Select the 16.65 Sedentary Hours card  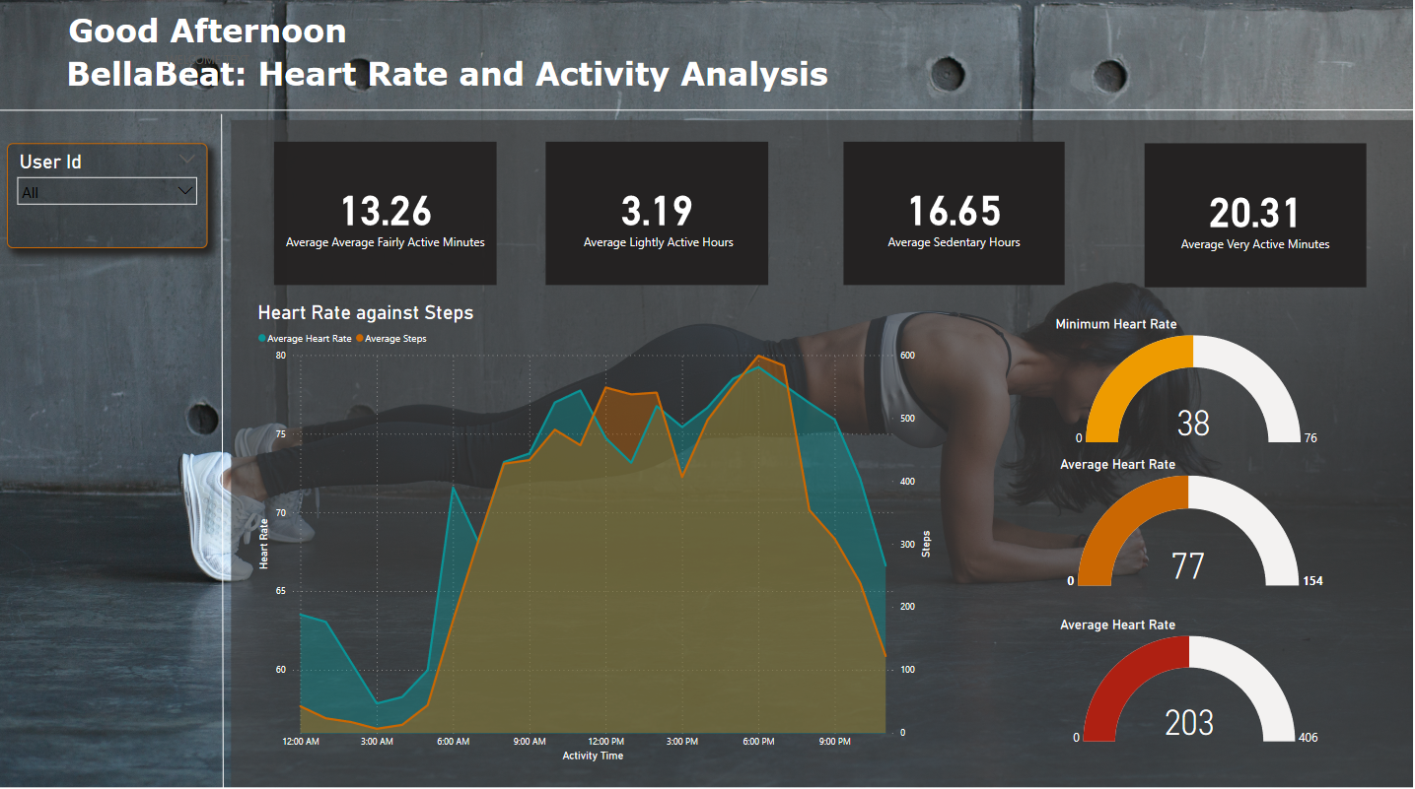coord(953,213)
